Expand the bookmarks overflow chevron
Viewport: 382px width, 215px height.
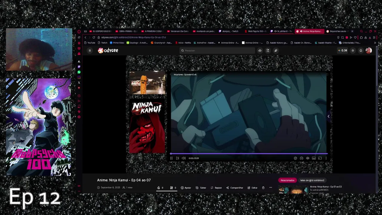click(x=375, y=43)
